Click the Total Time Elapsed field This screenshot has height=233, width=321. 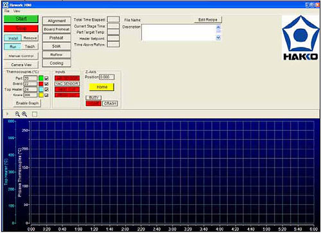tap(113, 19)
